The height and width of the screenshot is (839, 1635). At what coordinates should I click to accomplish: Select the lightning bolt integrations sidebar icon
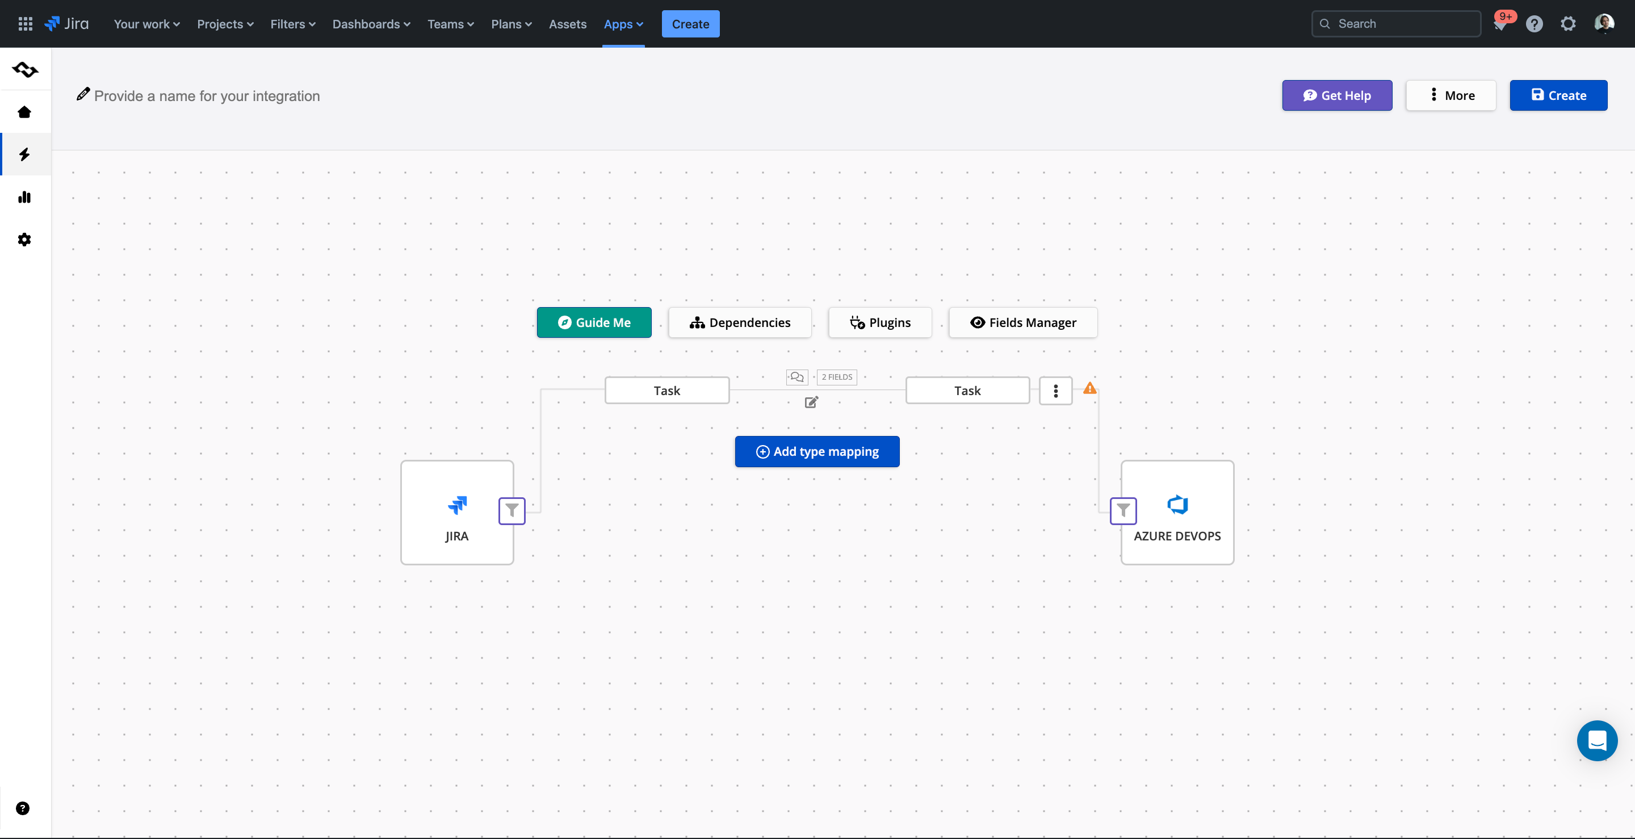click(24, 154)
